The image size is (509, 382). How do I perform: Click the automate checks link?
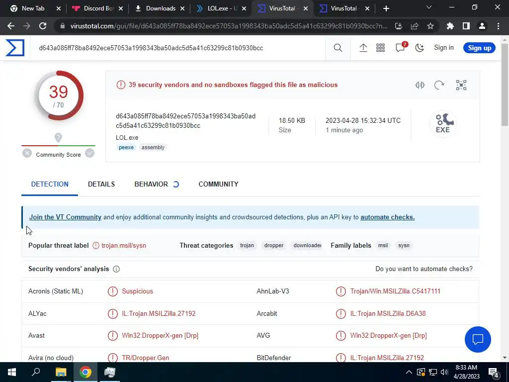387,217
